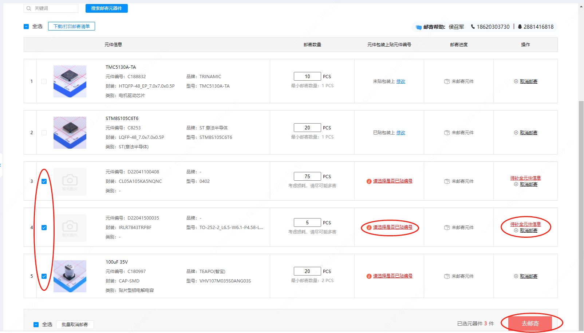584x333 pixels.
Task: Click the red warning icon in row 5
Action: (369, 276)
